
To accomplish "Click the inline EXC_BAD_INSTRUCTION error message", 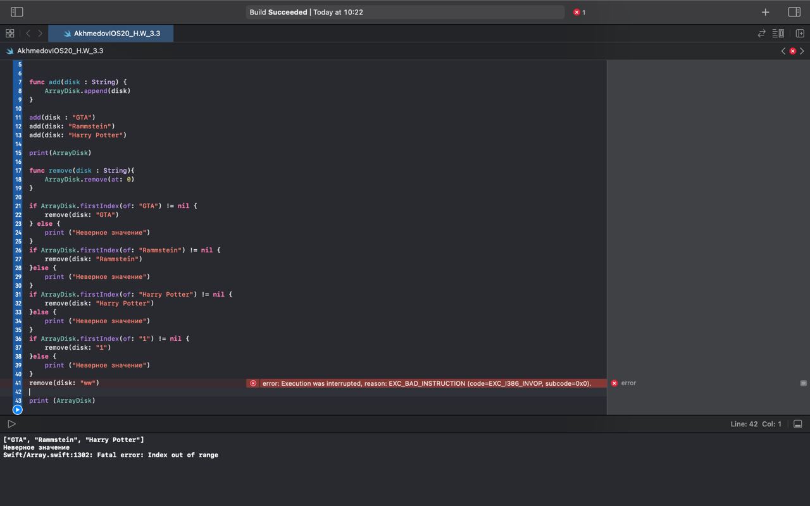I will [427, 383].
